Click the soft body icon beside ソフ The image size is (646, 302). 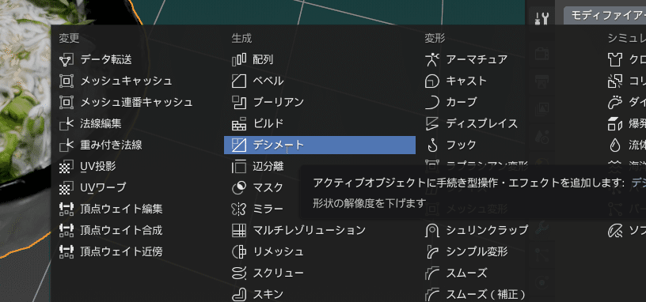(615, 230)
